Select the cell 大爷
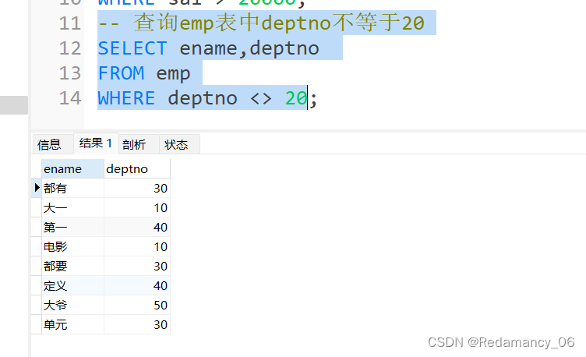Viewport: 586px width, 357px height. (72, 305)
